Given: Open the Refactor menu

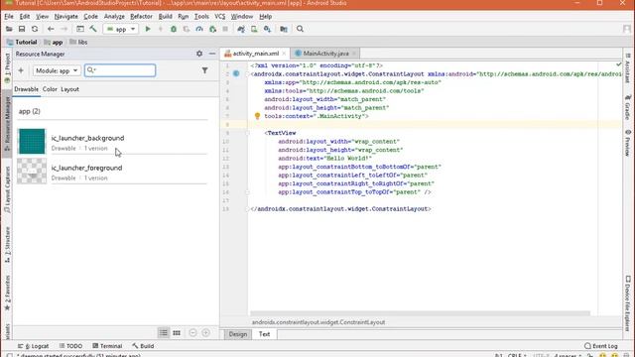Looking at the screenshot, I should pos(141,17).
